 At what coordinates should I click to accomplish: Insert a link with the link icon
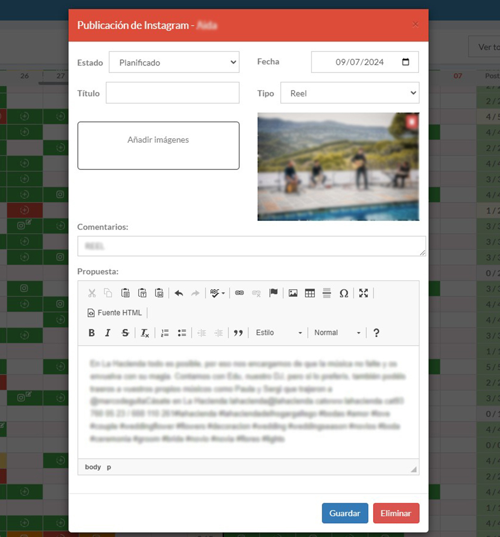tap(239, 293)
